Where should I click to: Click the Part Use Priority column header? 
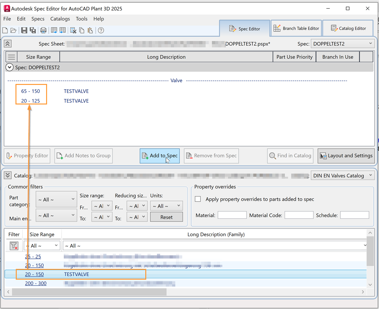[294, 57]
